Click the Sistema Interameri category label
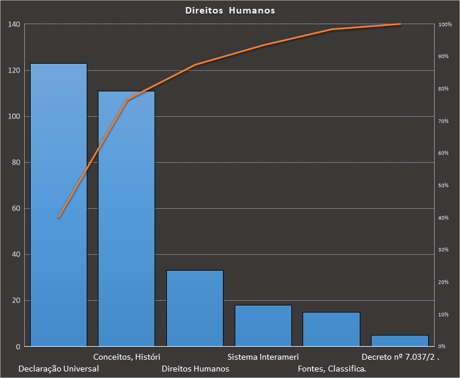 [x=263, y=357]
